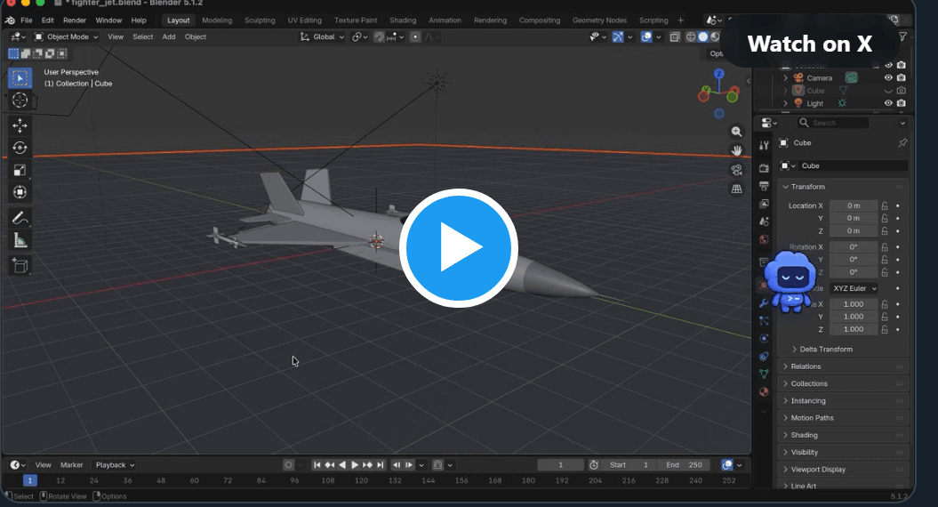Screen dimensions: 938x507
Task: Open the Modifiers wrench tab
Action: (x=764, y=303)
